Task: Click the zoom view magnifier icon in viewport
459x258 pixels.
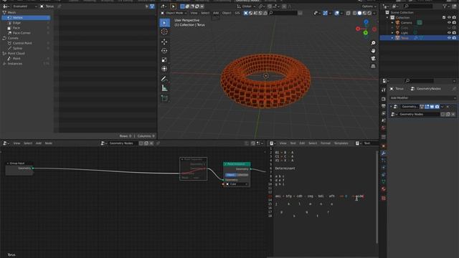Action: pos(373,43)
